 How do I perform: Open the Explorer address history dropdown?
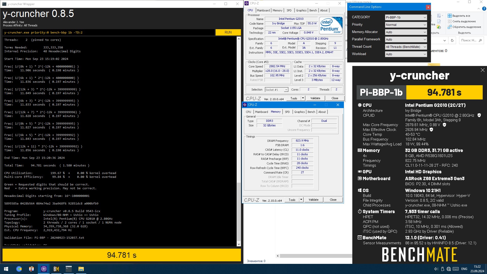point(444,40)
